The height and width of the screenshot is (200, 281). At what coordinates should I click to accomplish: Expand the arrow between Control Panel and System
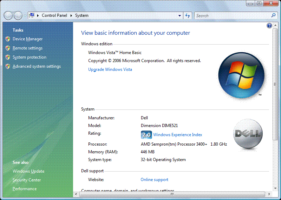coord(71,15)
